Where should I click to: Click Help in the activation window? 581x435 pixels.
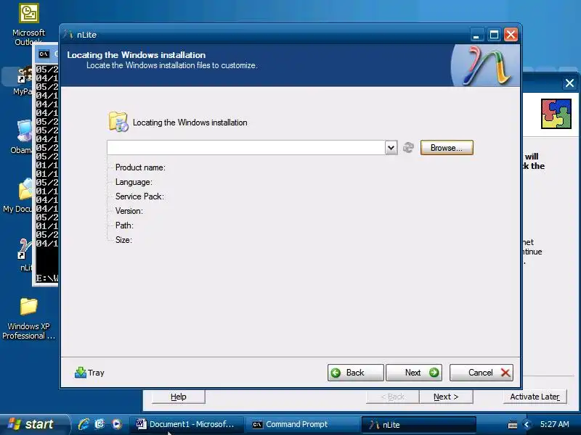178,397
